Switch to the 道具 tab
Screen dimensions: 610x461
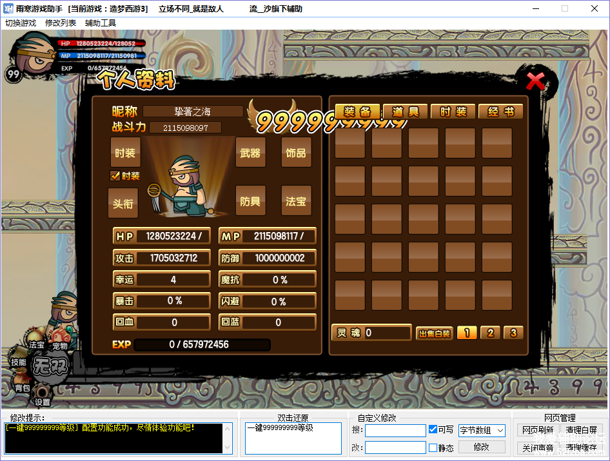(x=406, y=112)
